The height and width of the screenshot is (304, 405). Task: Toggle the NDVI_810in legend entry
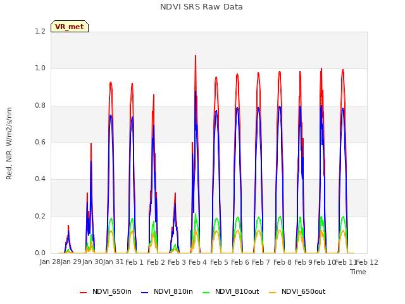[x=167, y=291]
